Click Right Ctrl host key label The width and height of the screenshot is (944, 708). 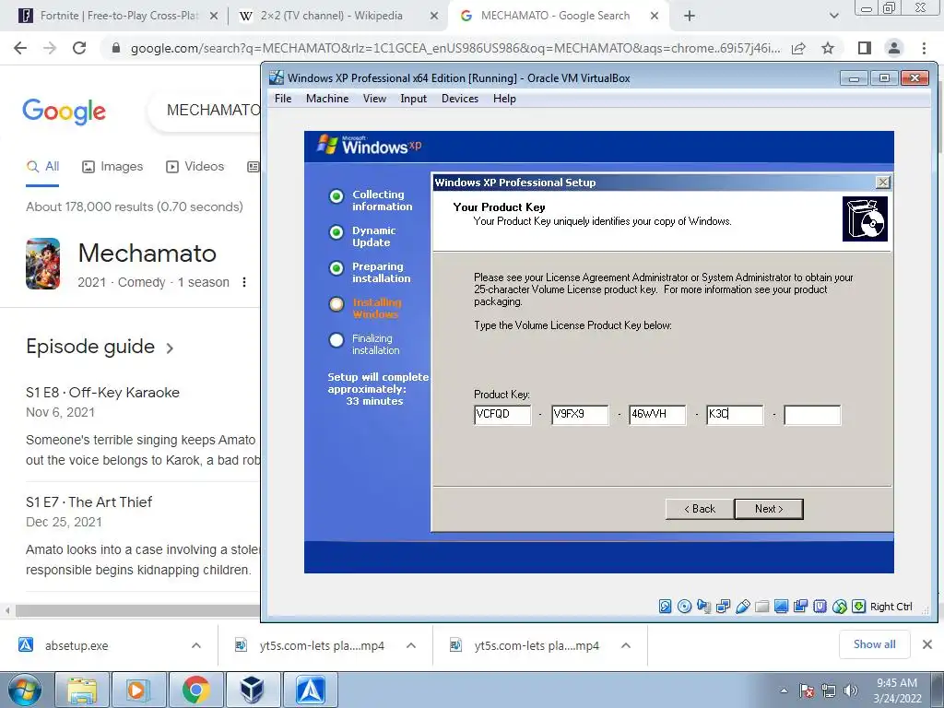[891, 607]
